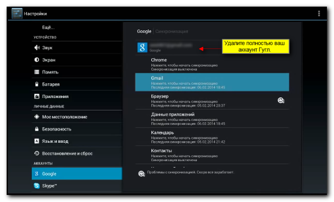Screen dimensions: 334x202
Task: Tap highlighted Gmail sync row
Action: pyautogui.click(x=212, y=82)
